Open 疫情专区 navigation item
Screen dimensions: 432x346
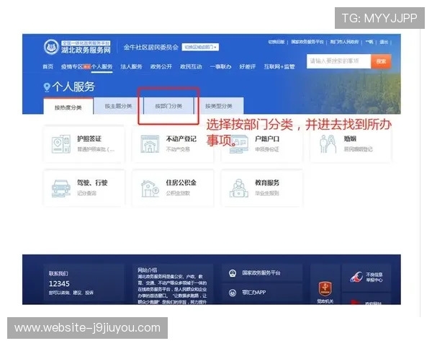click(72, 67)
